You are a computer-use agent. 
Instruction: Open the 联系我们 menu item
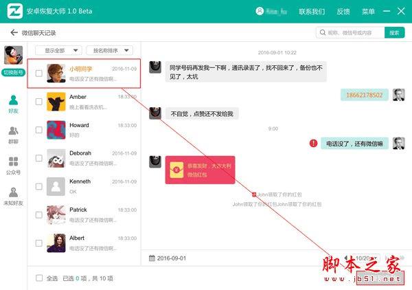point(312,12)
